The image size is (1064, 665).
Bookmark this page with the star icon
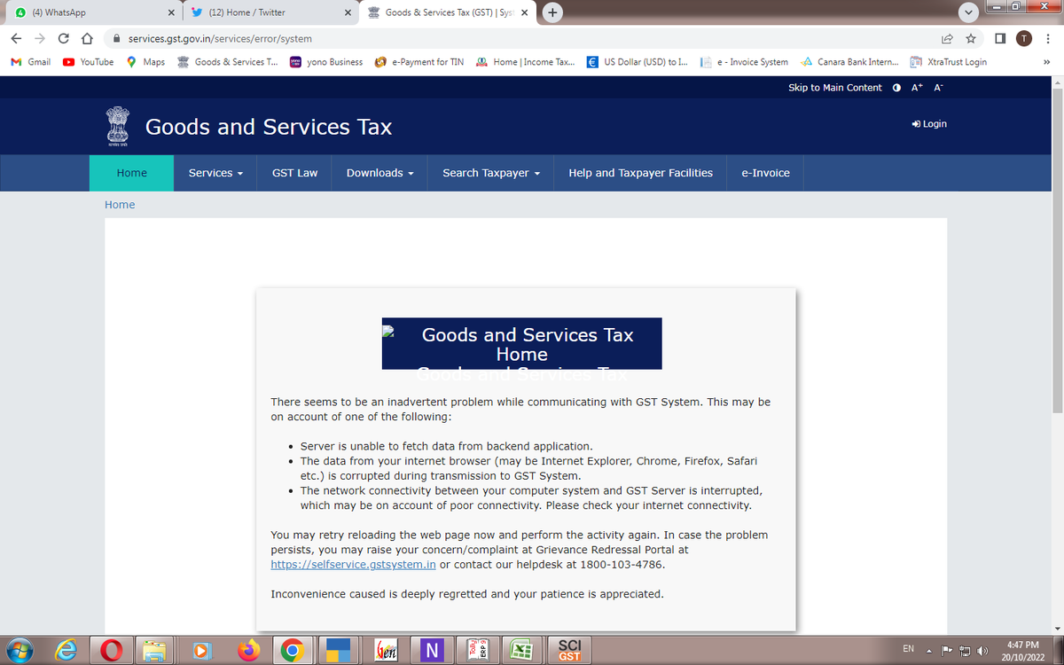pos(971,39)
